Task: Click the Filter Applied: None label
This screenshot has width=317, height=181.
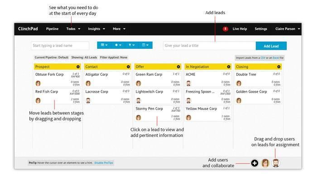Action: (114, 57)
